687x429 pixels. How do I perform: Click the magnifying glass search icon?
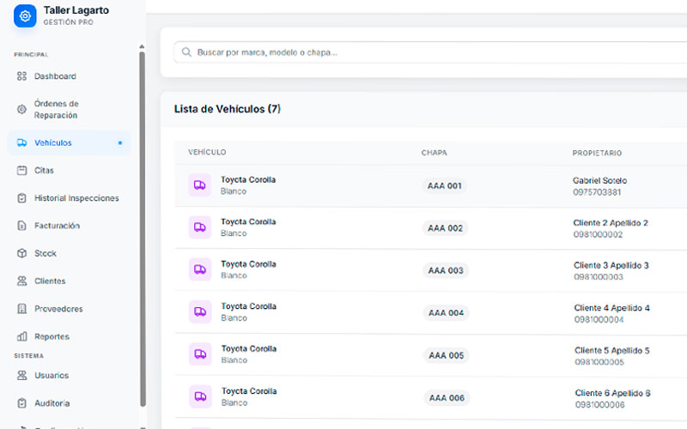point(185,52)
